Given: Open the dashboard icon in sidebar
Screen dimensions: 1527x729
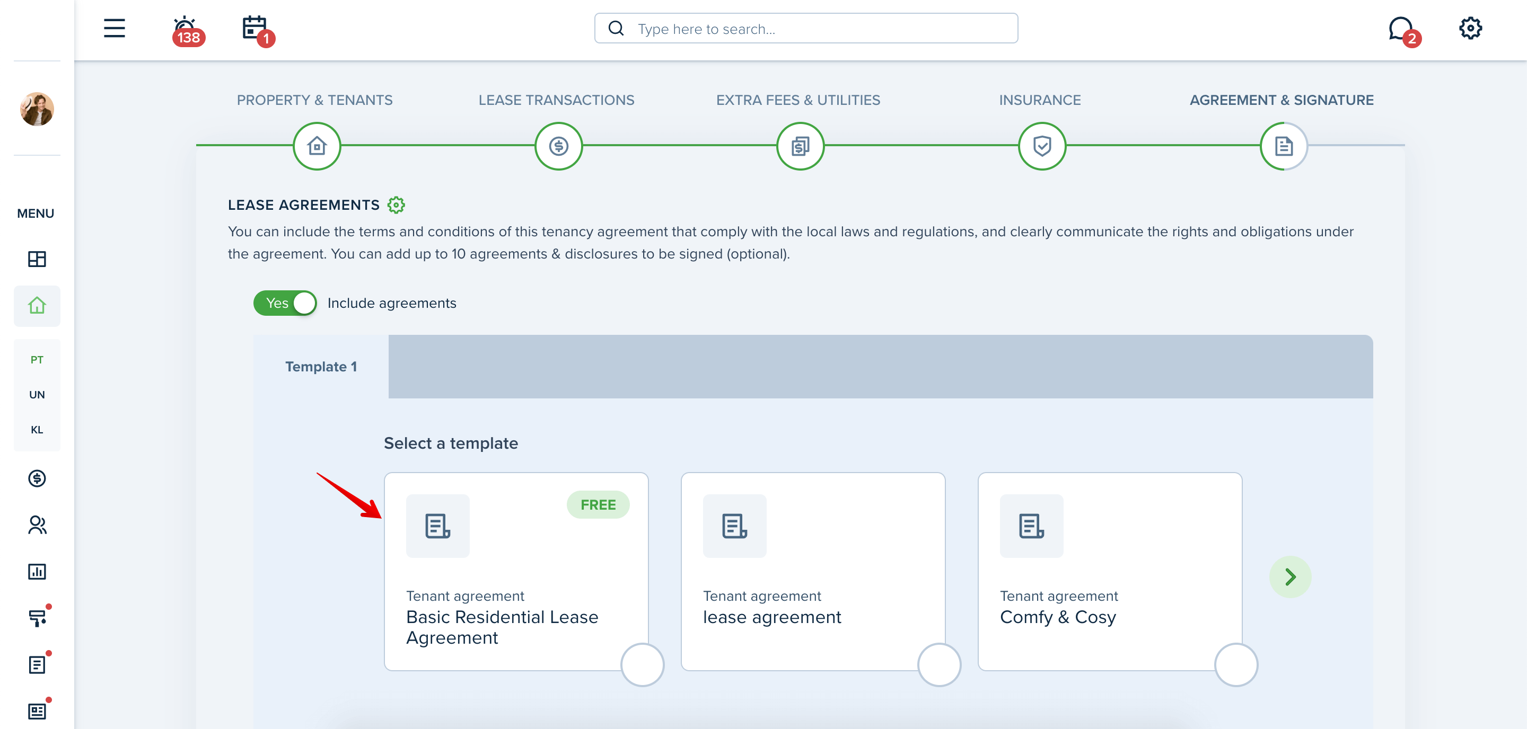Looking at the screenshot, I should (x=37, y=259).
